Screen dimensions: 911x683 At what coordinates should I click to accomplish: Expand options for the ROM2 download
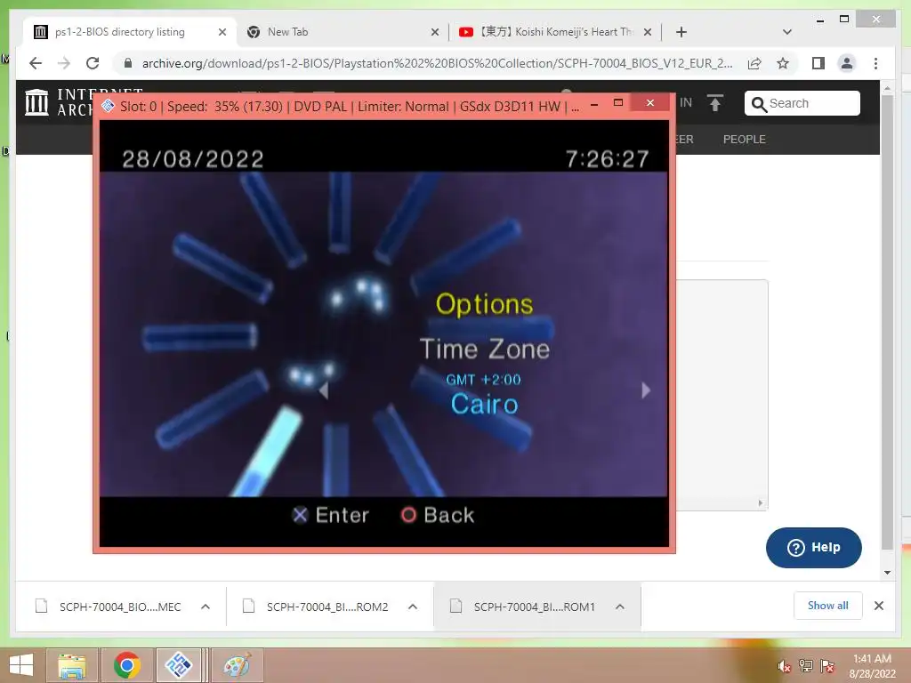(413, 607)
